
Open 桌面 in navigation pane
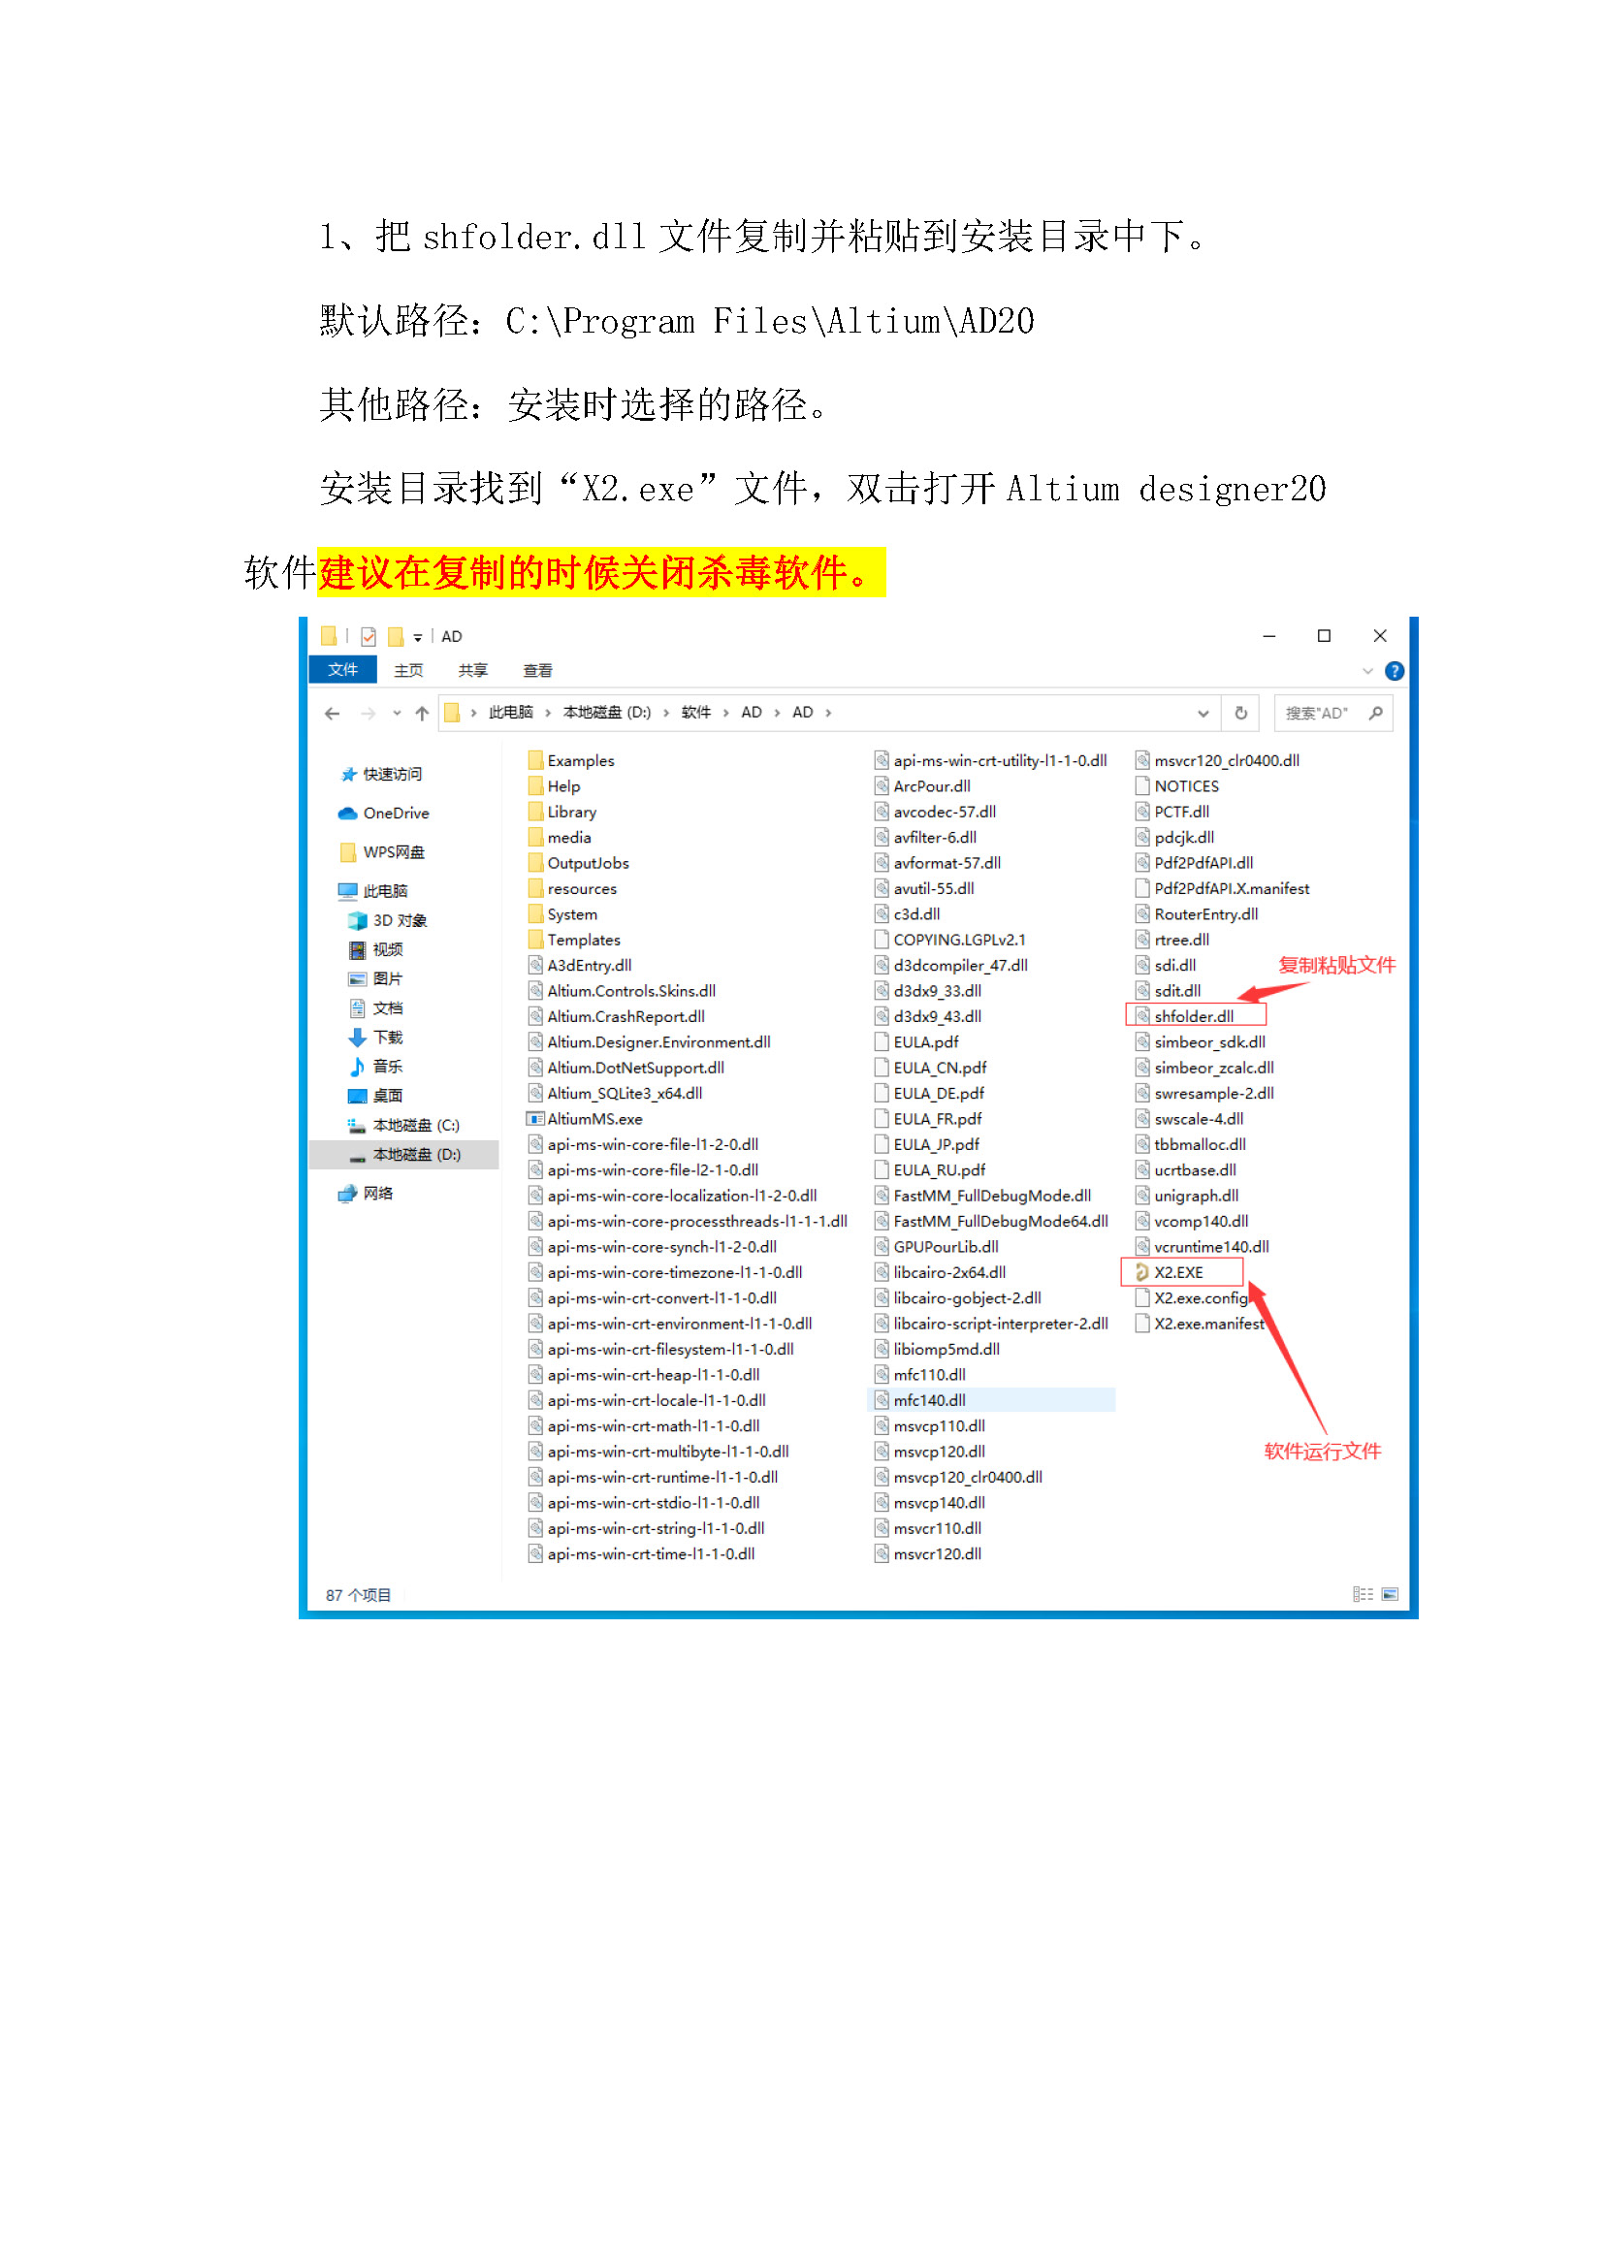375,1096
